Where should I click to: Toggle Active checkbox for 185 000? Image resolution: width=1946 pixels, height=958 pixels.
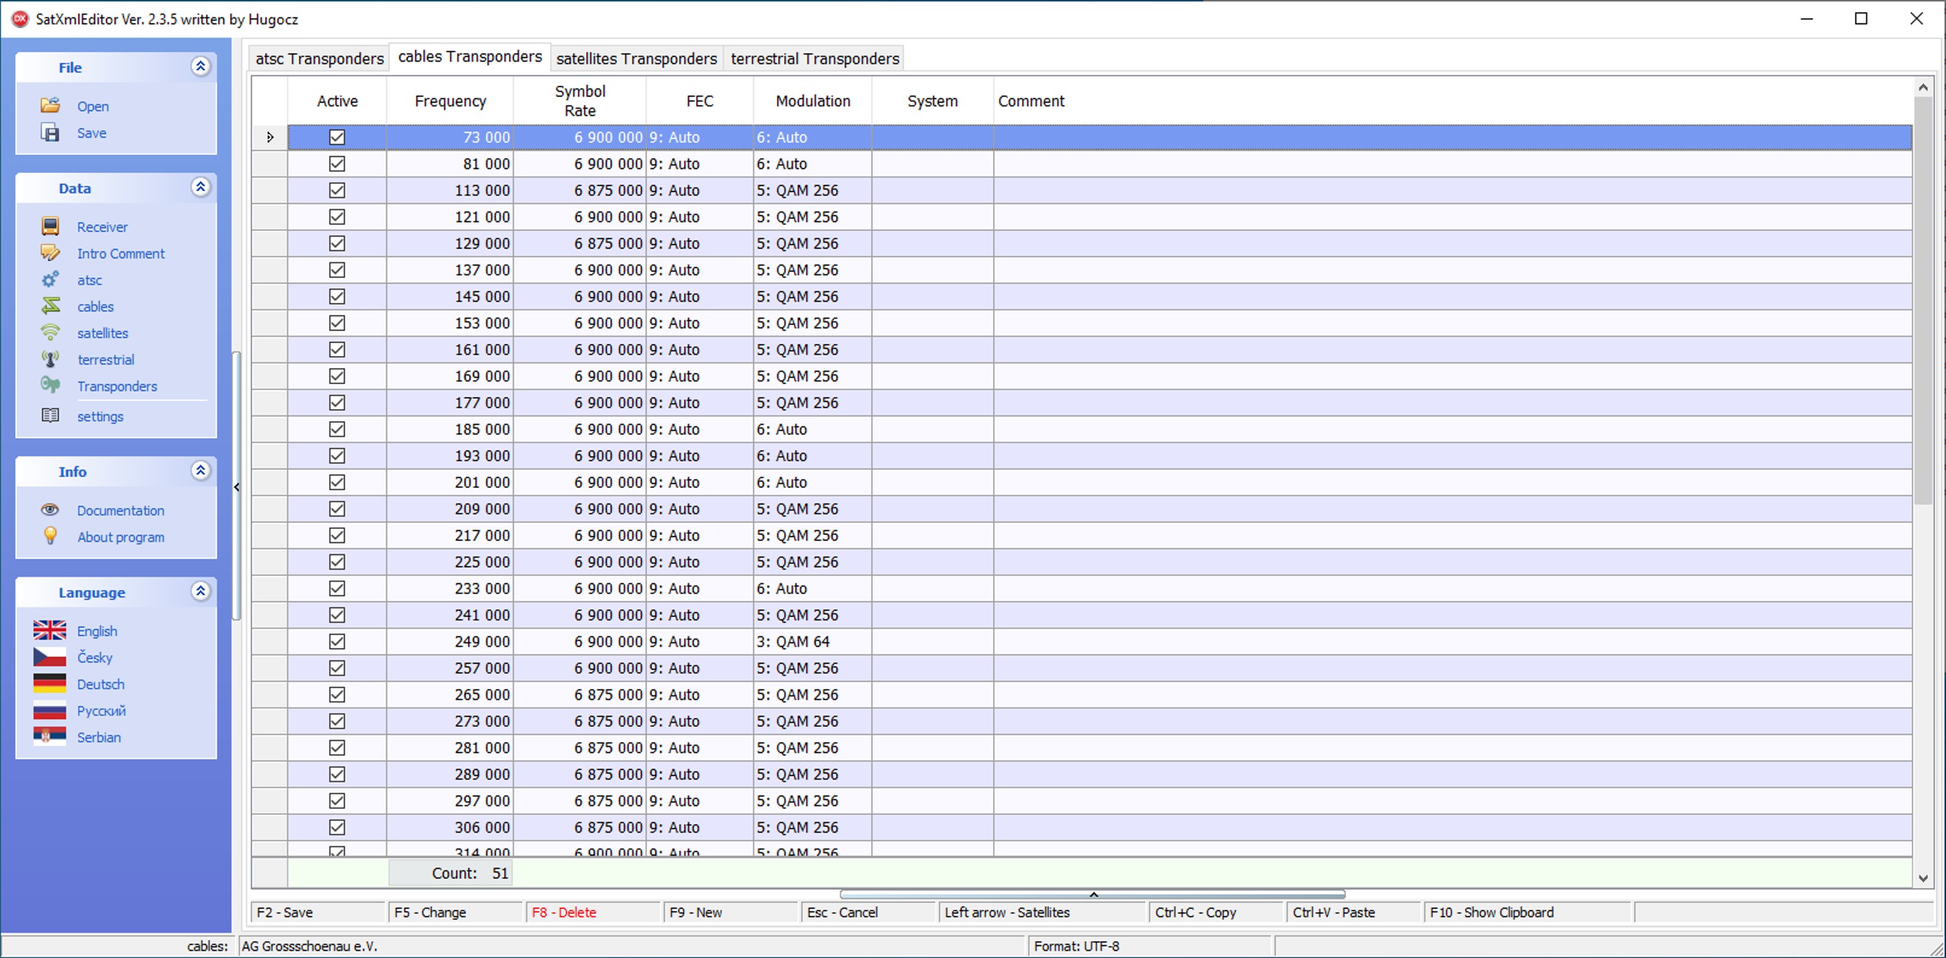(x=337, y=429)
